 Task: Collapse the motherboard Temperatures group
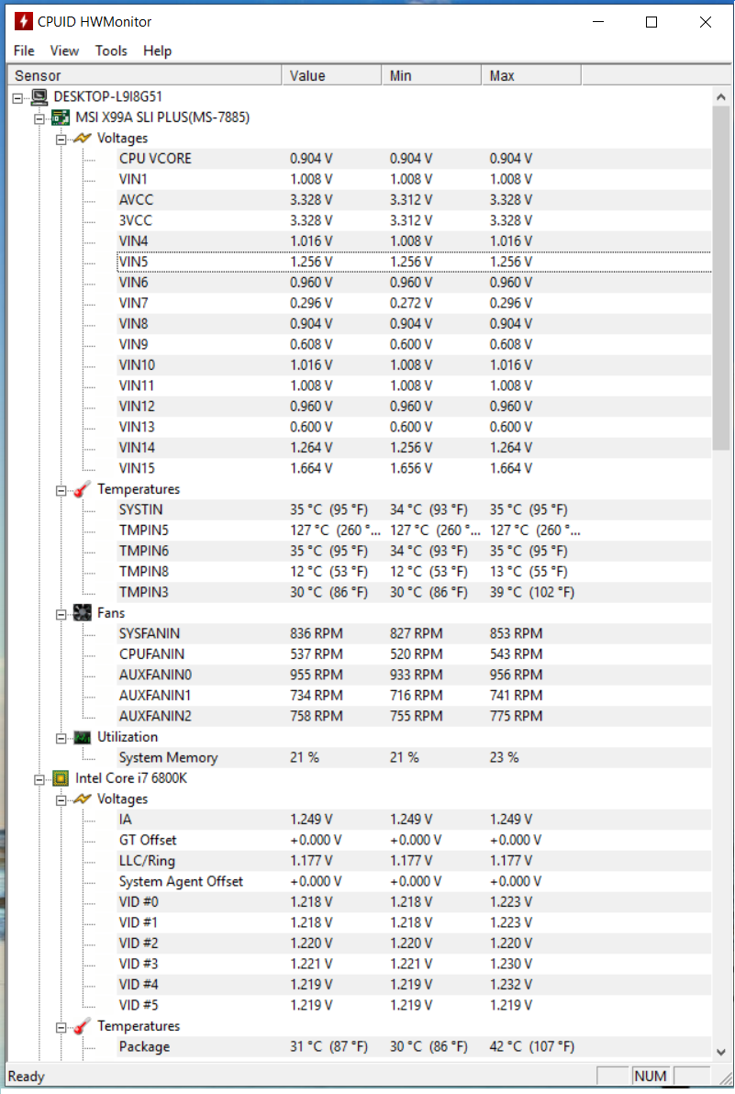[x=61, y=490]
